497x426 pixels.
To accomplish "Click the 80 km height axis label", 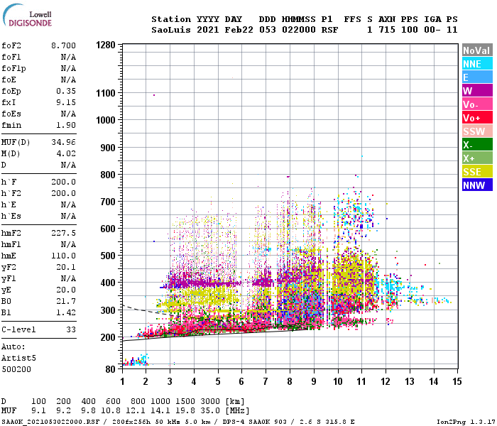I will [110, 369].
